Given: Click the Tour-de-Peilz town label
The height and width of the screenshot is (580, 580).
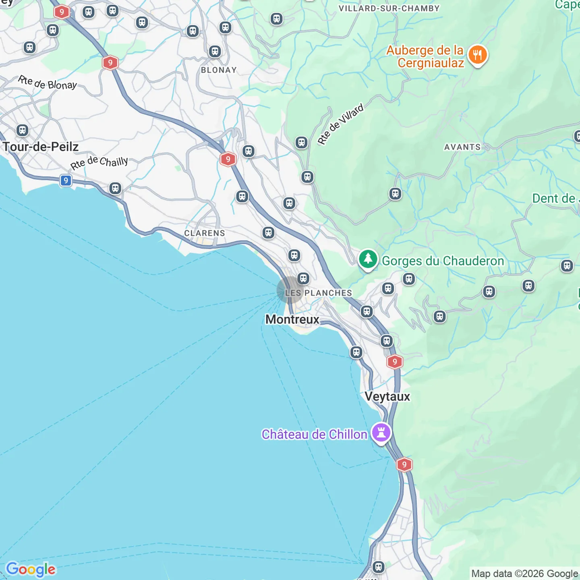Looking at the screenshot, I should tap(41, 147).
